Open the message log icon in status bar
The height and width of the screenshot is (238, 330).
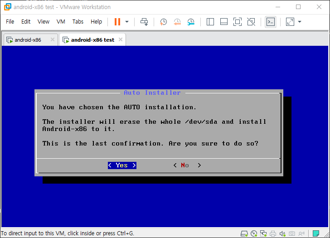click(x=315, y=233)
